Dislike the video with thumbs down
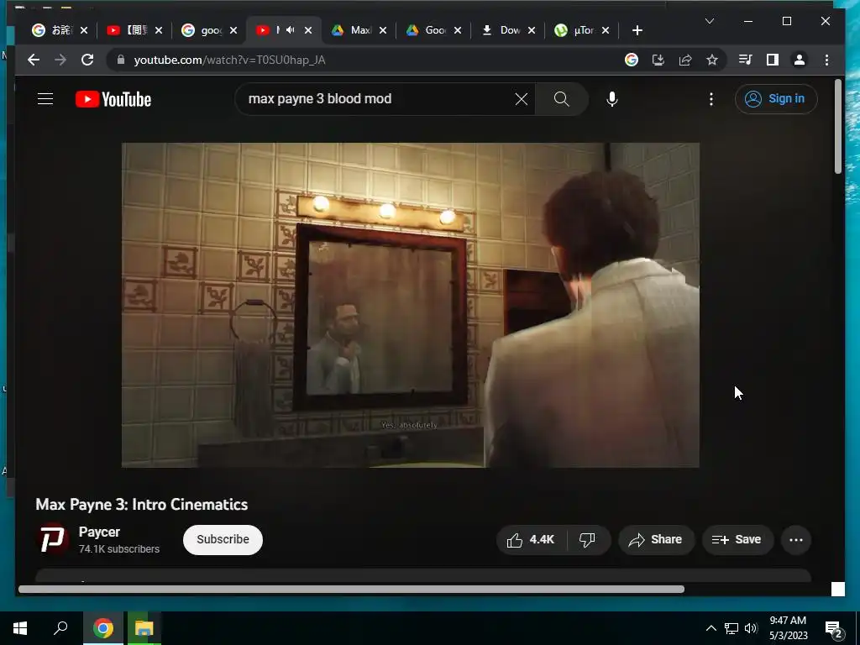The height and width of the screenshot is (645, 860). coord(588,540)
